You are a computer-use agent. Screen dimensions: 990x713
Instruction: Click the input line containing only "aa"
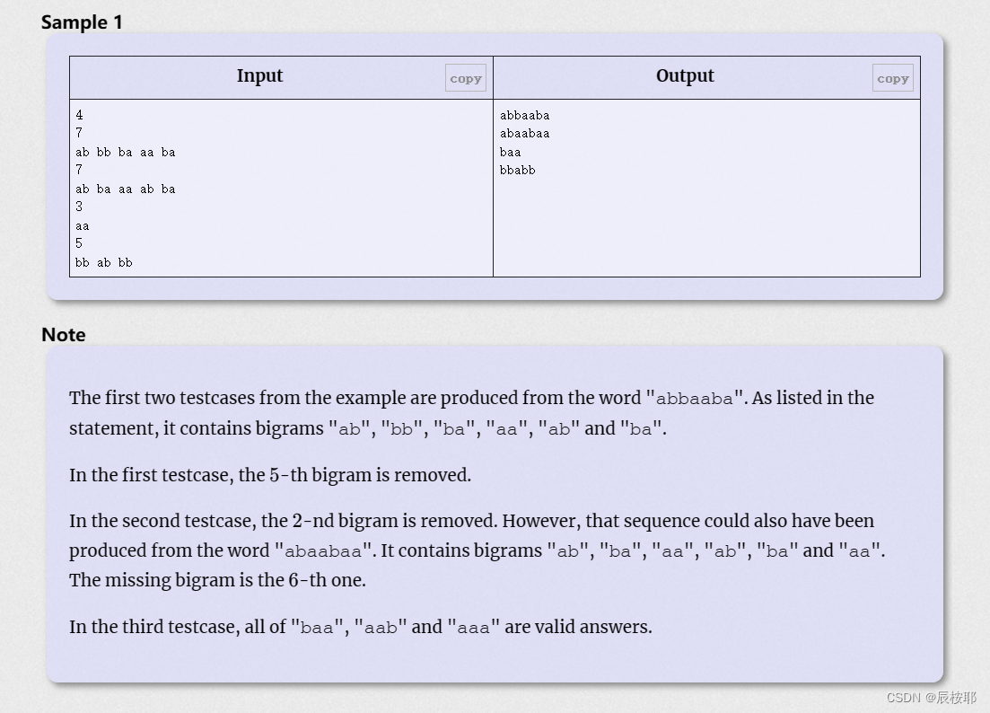click(82, 225)
